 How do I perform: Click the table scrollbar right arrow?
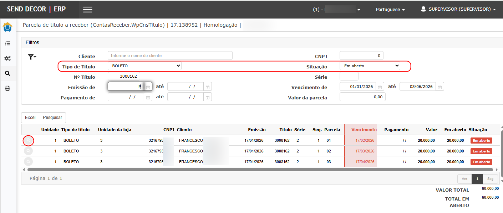(496, 170)
